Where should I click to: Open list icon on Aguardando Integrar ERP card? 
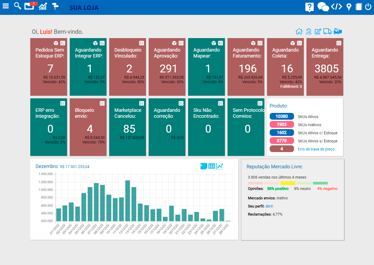(x=102, y=43)
